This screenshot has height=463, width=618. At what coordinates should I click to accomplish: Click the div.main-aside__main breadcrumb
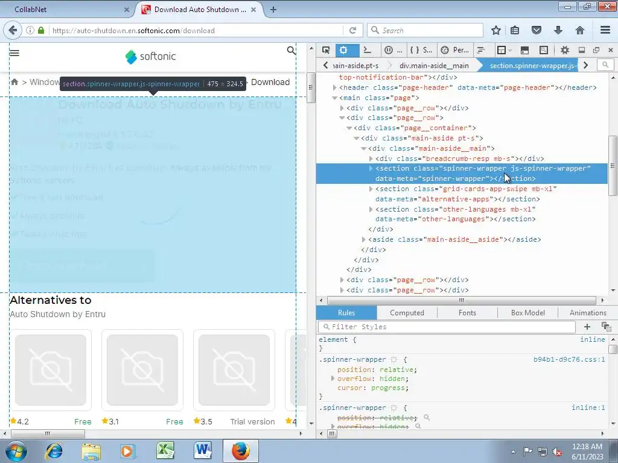[434, 65]
